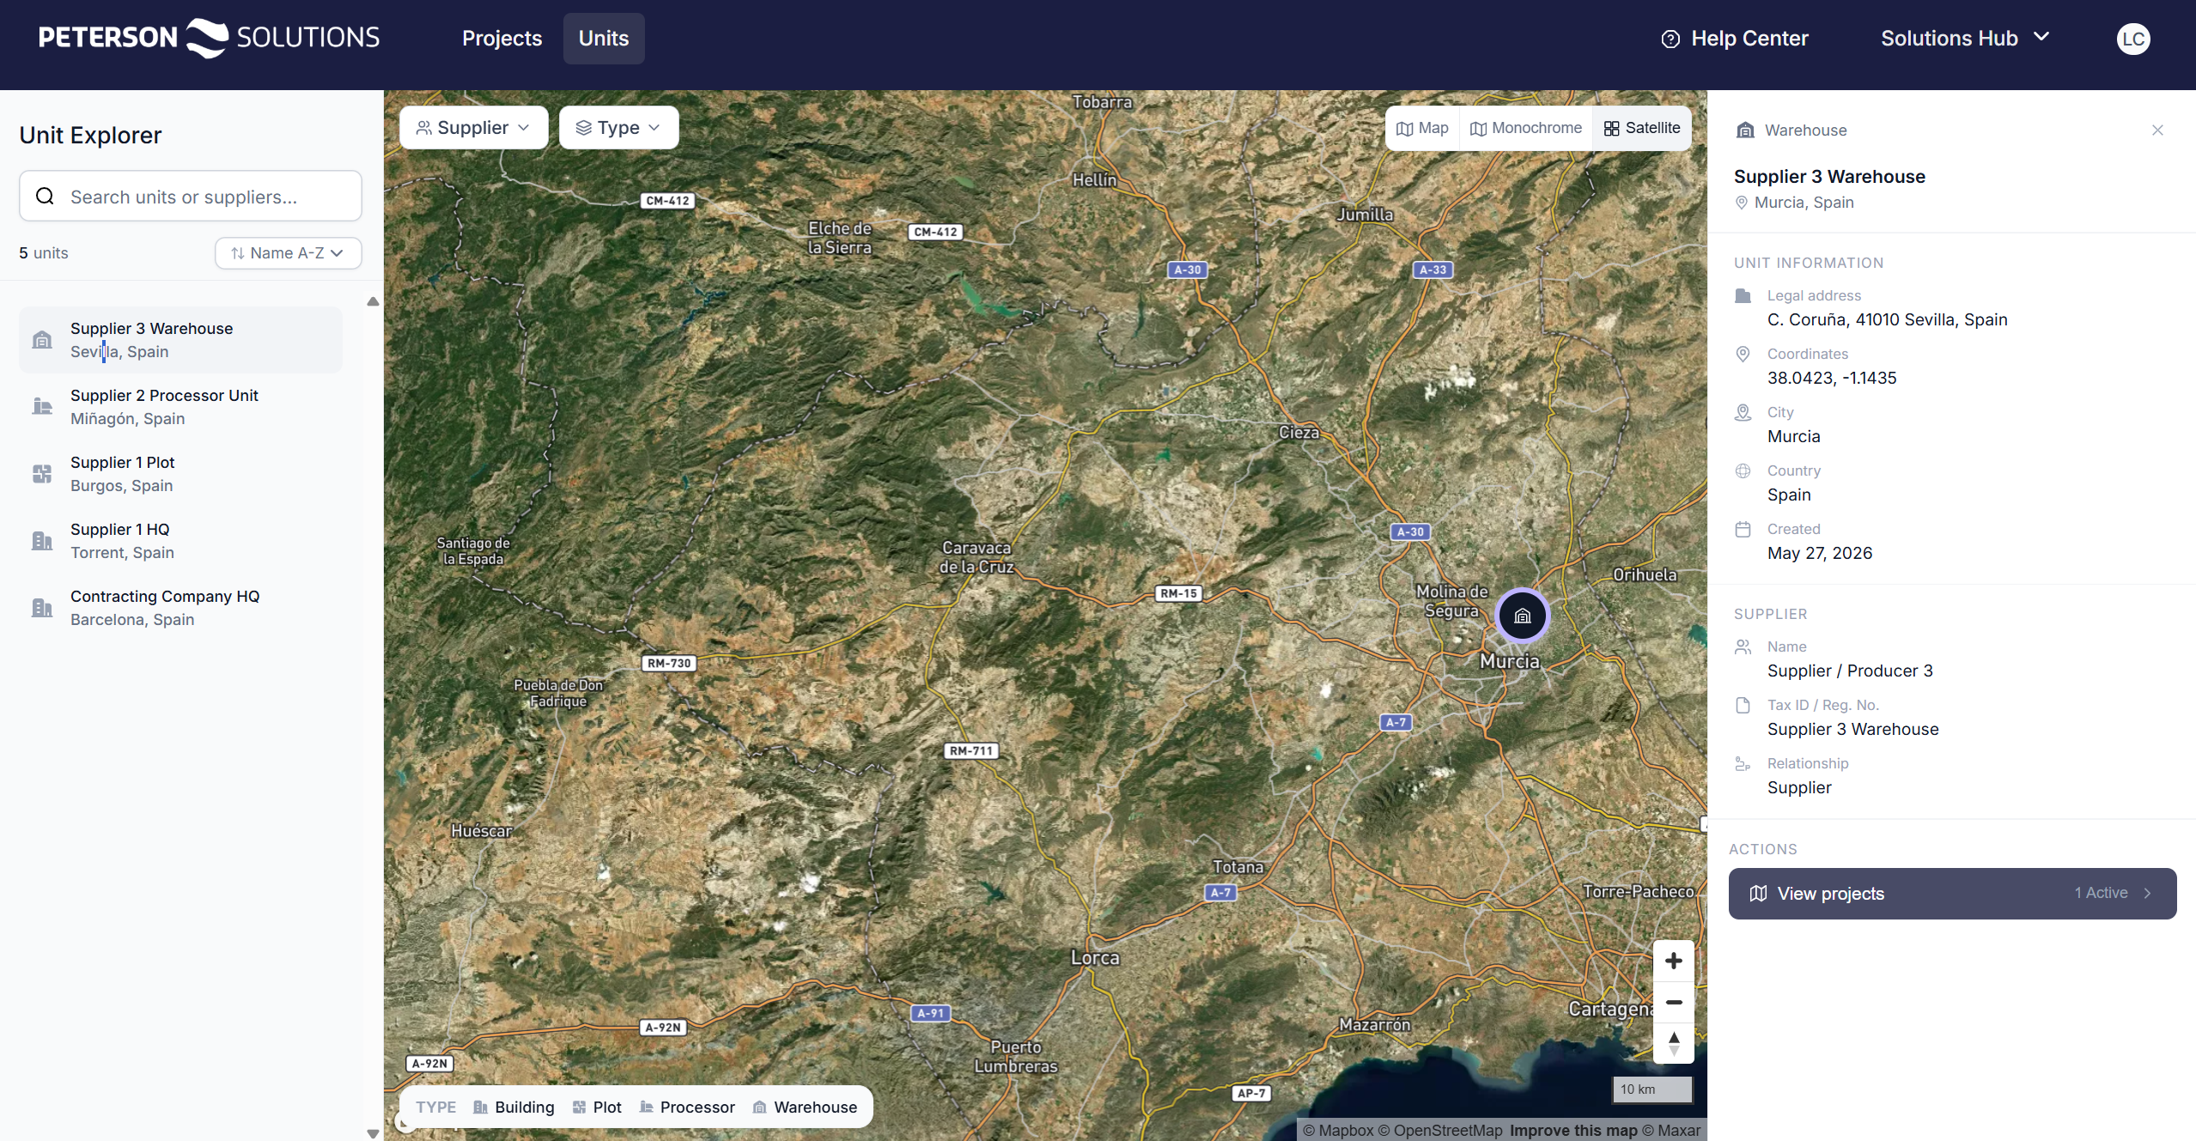Reset map bearing with compass button
2196x1141 pixels.
coord(1673,1043)
